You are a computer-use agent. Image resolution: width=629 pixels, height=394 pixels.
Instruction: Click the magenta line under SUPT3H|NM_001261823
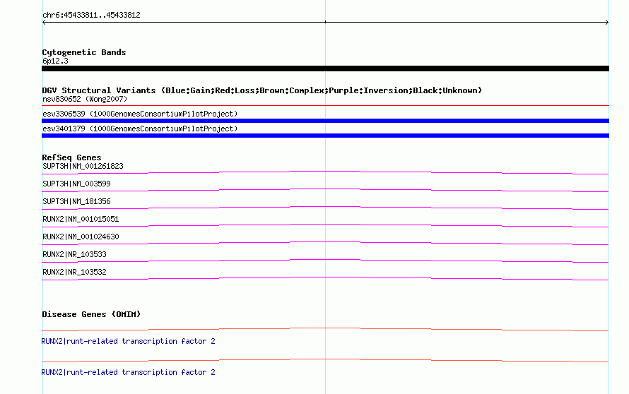(325, 172)
